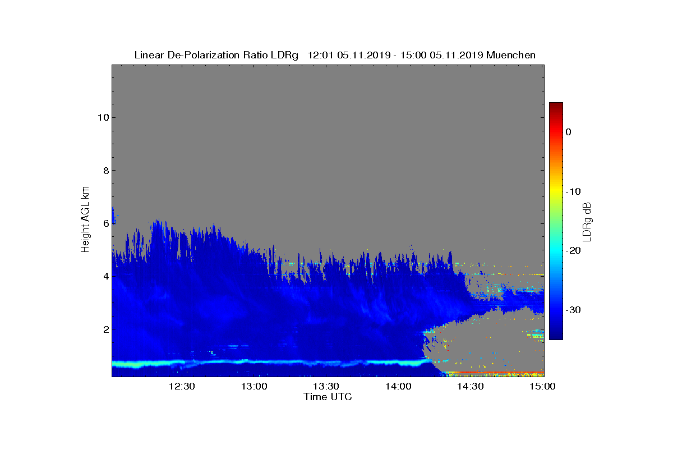This screenshot has height=449, width=673.
Task: Click the height tick label 10
Action: [x=103, y=117]
